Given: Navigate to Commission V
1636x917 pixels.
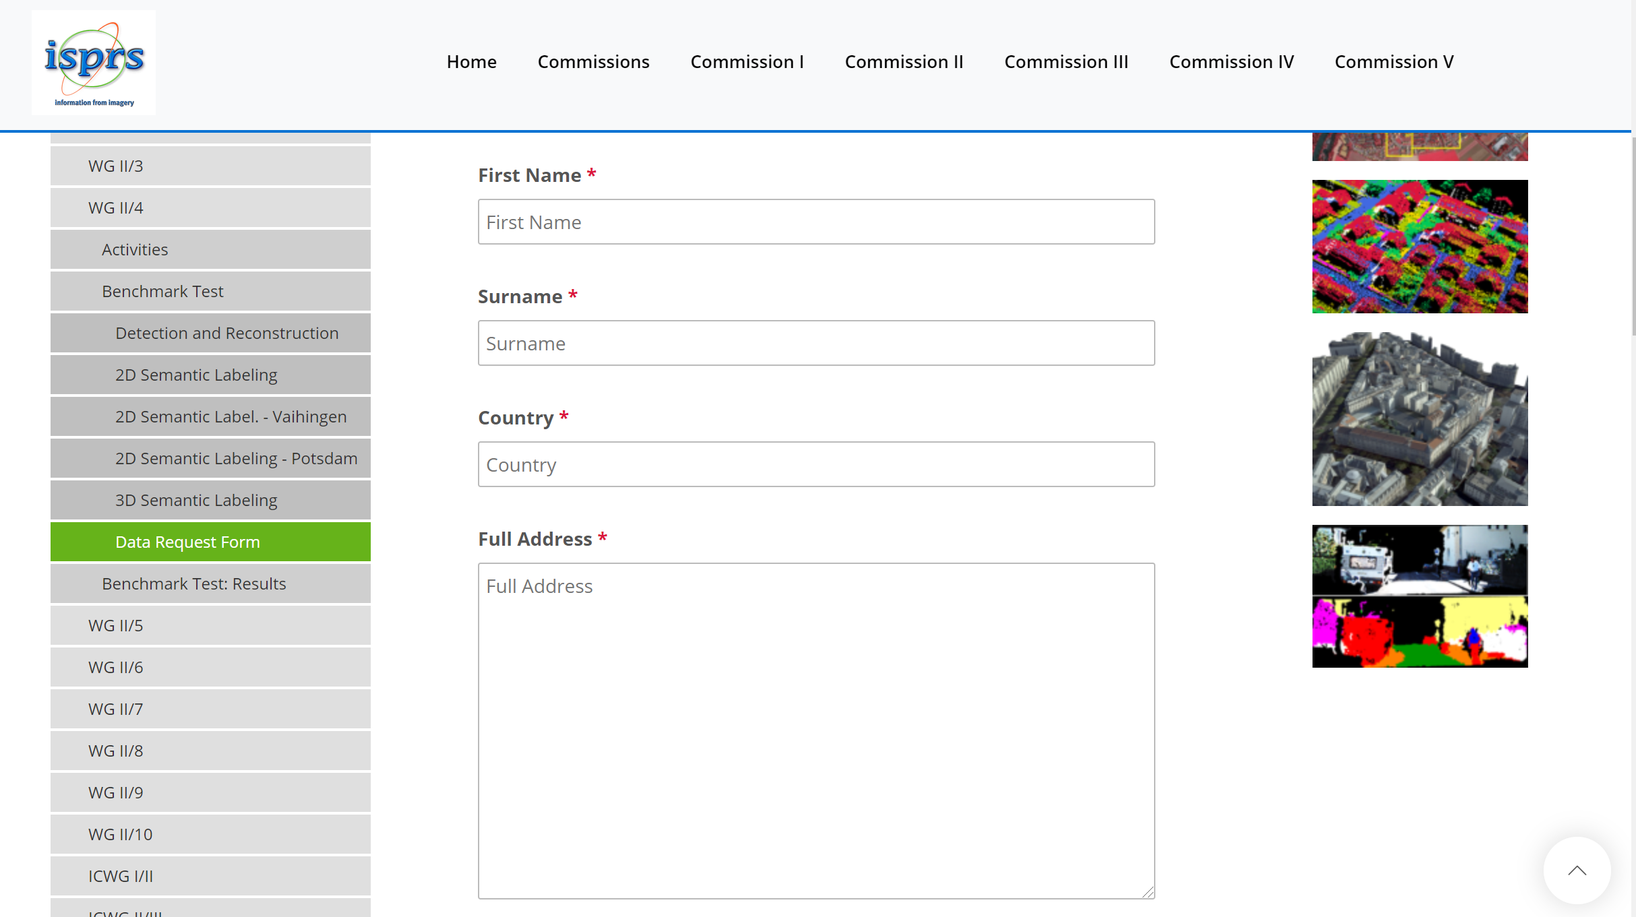Looking at the screenshot, I should (1394, 62).
